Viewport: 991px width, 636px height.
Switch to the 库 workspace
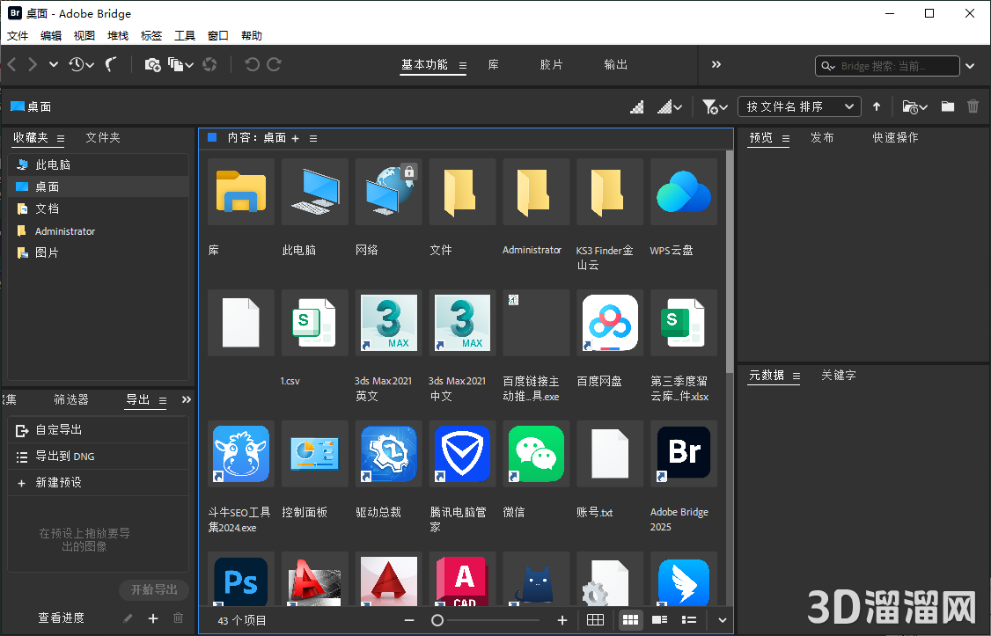(494, 64)
